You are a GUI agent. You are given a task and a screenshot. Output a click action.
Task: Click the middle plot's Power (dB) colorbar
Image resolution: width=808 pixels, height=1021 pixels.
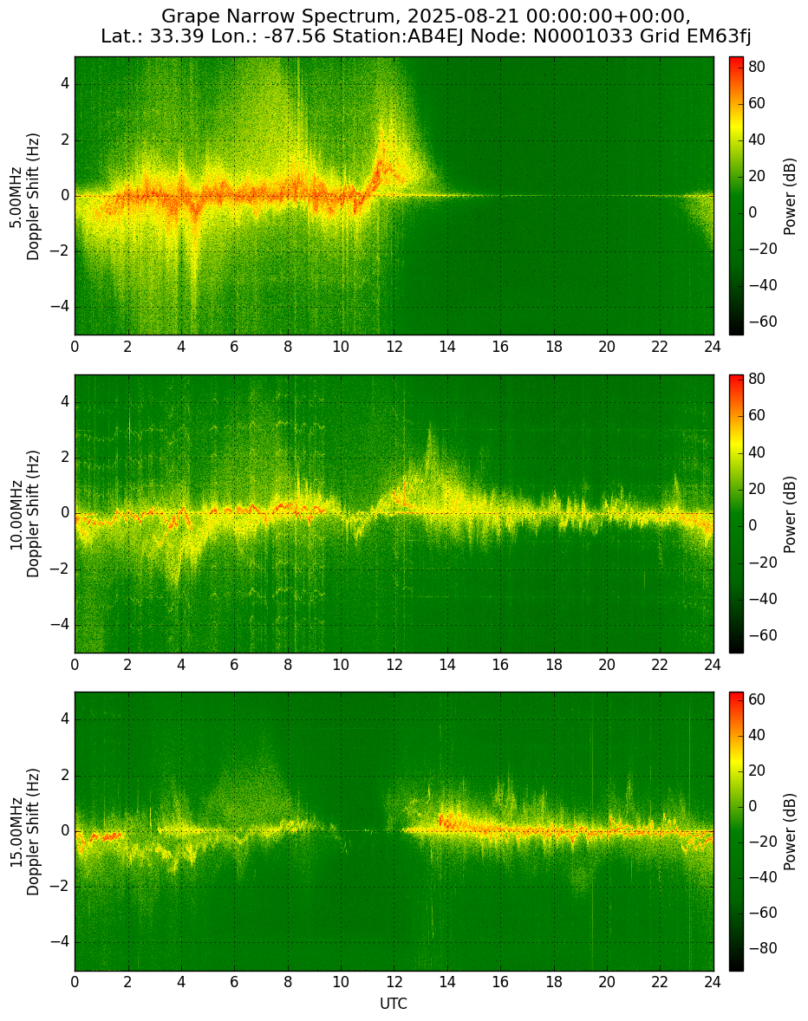pos(736,514)
